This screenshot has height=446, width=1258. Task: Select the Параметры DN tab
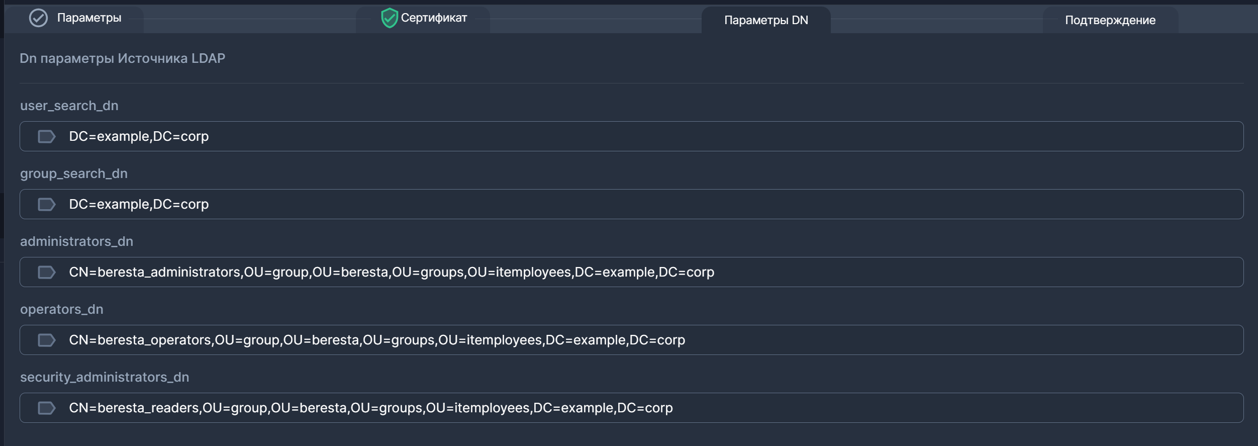click(x=765, y=20)
